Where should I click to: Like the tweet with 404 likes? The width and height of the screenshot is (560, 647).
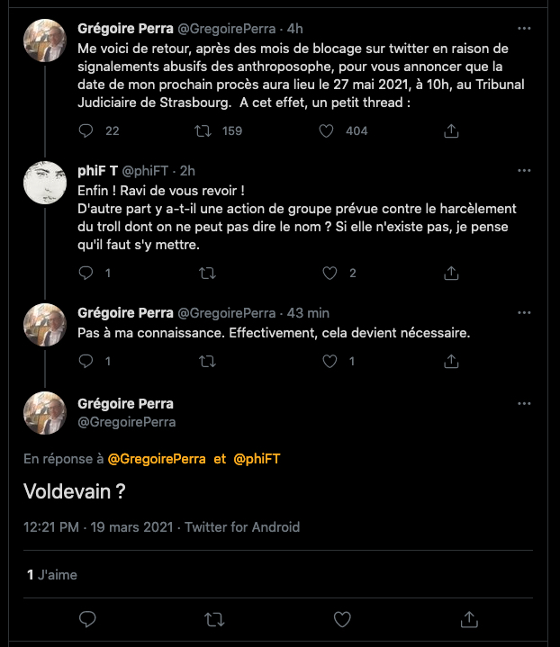(328, 130)
